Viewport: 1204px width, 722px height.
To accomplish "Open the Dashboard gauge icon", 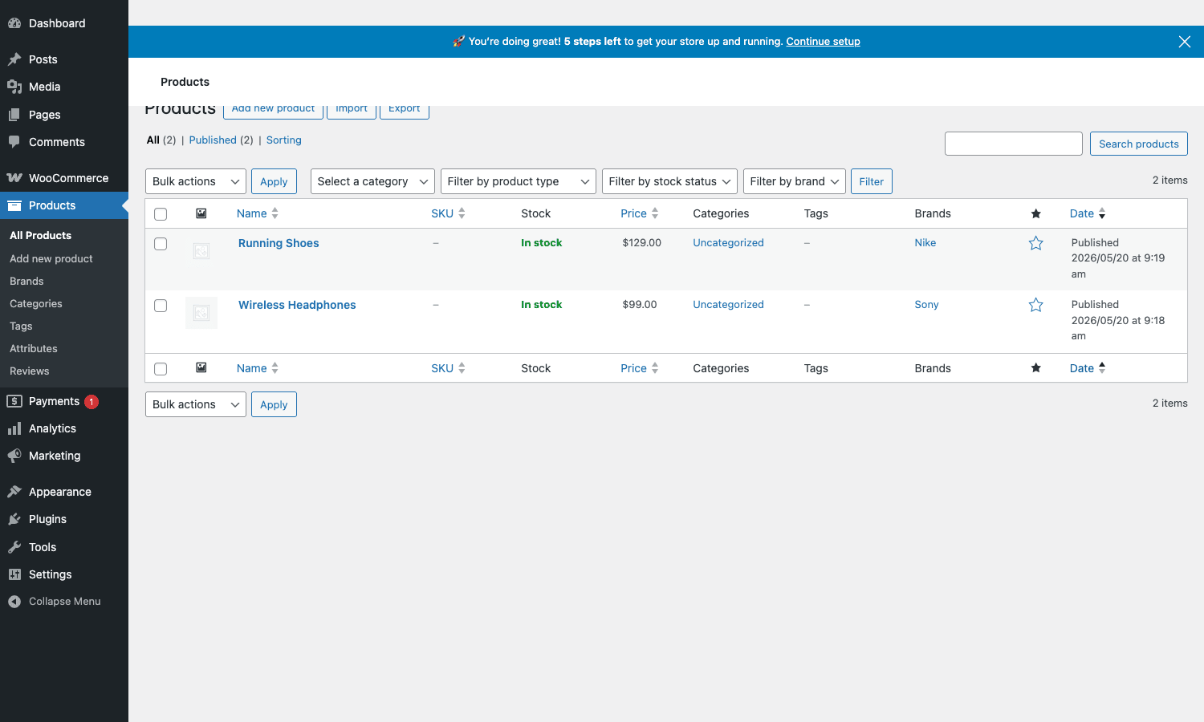I will (x=14, y=23).
